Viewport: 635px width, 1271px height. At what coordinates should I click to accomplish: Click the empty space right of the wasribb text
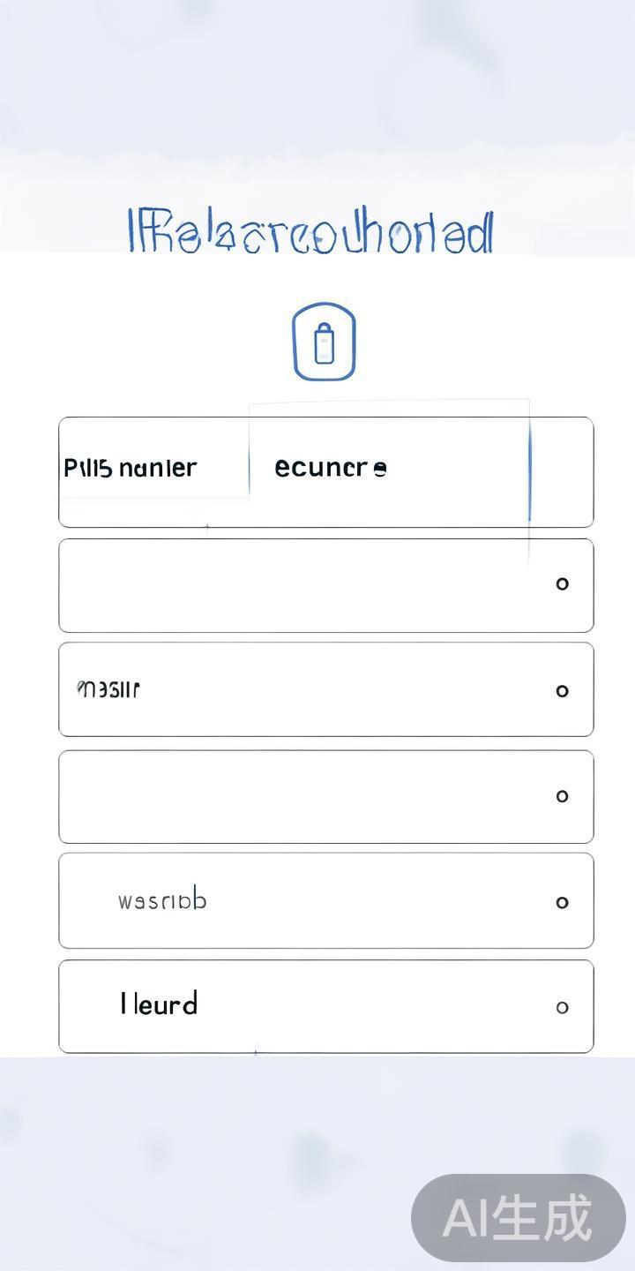[370, 901]
